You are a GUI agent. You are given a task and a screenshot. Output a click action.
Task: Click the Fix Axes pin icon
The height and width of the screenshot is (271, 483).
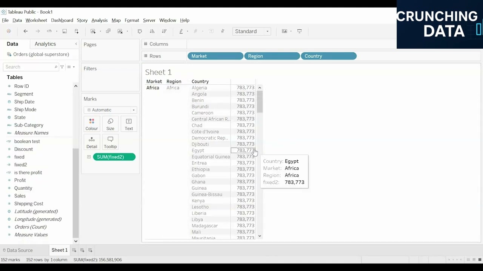pos(223,31)
